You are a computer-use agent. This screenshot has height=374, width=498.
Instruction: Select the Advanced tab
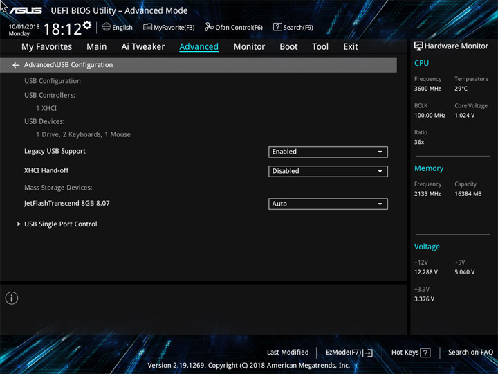click(199, 47)
